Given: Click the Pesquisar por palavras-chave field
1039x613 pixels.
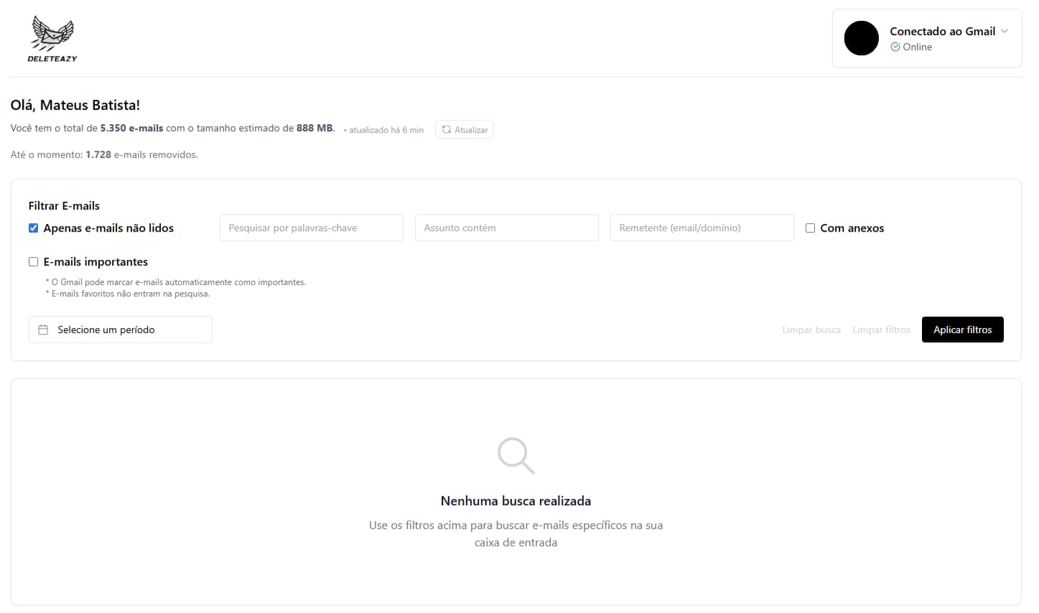Looking at the screenshot, I should coord(311,228).
